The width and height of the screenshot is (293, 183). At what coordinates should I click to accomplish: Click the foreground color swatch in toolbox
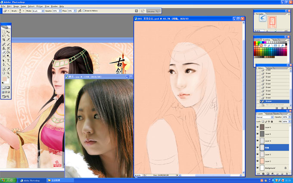pyautogui.click(x=4, y=79)
